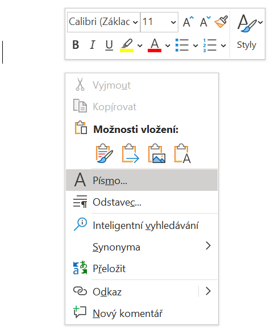Open highlight color dropdown arrow
The height and width of the screenshot is (334, 275).
pos(140,45)
